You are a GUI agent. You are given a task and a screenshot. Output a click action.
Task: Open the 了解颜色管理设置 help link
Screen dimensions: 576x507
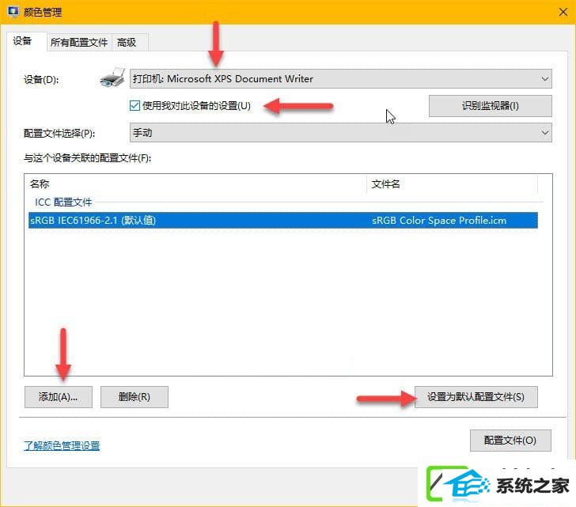coord(62,445)
